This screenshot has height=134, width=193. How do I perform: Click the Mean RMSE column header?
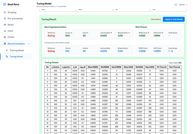pyautogui.click(x=93, y=67)
